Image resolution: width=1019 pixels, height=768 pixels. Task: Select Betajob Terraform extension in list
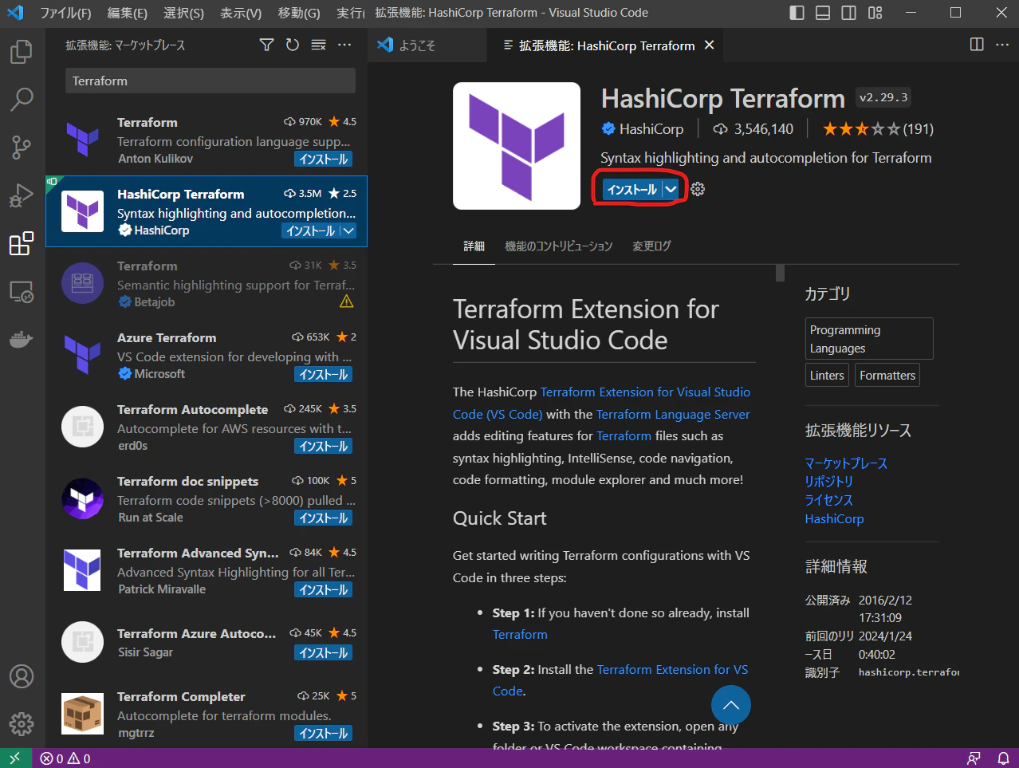coord(207,284)
